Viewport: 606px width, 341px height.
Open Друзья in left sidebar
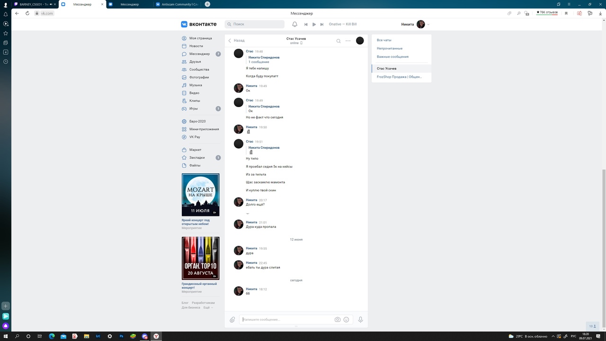(195, 62)
